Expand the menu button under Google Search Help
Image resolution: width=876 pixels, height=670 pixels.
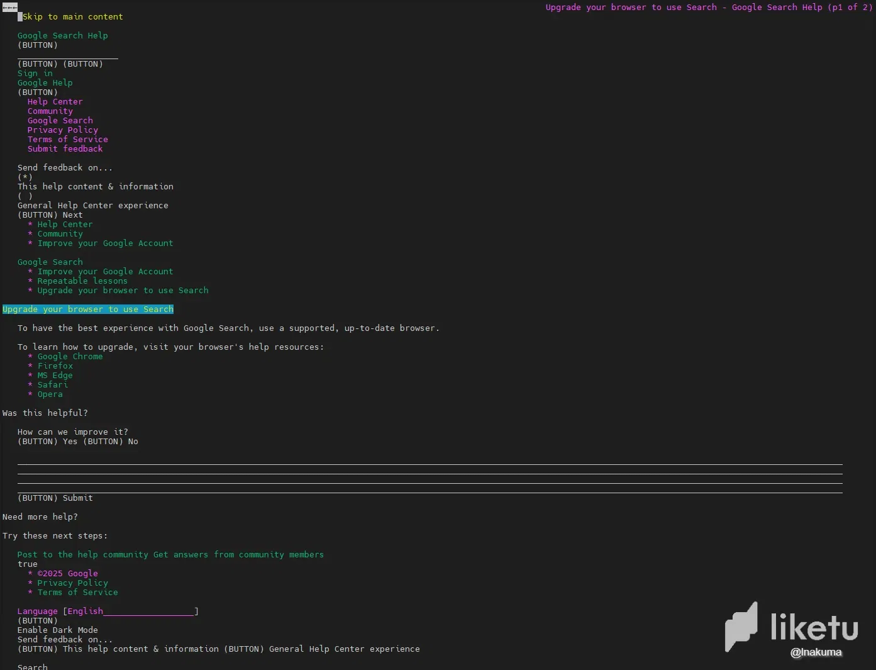37,45
